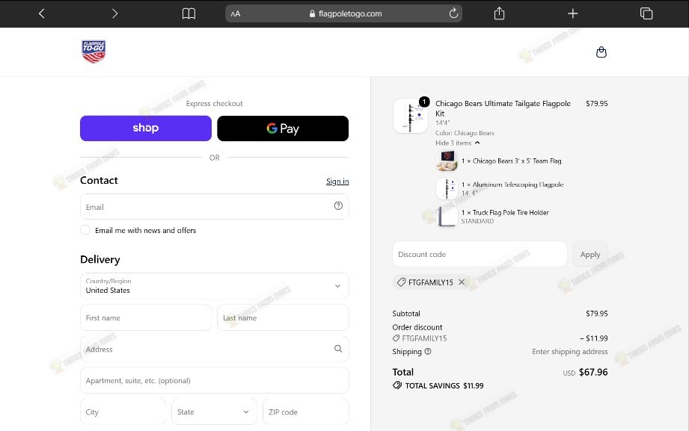This screenshot has width=689, height=431.
Task: Focus the Address field
Action: 215,349
